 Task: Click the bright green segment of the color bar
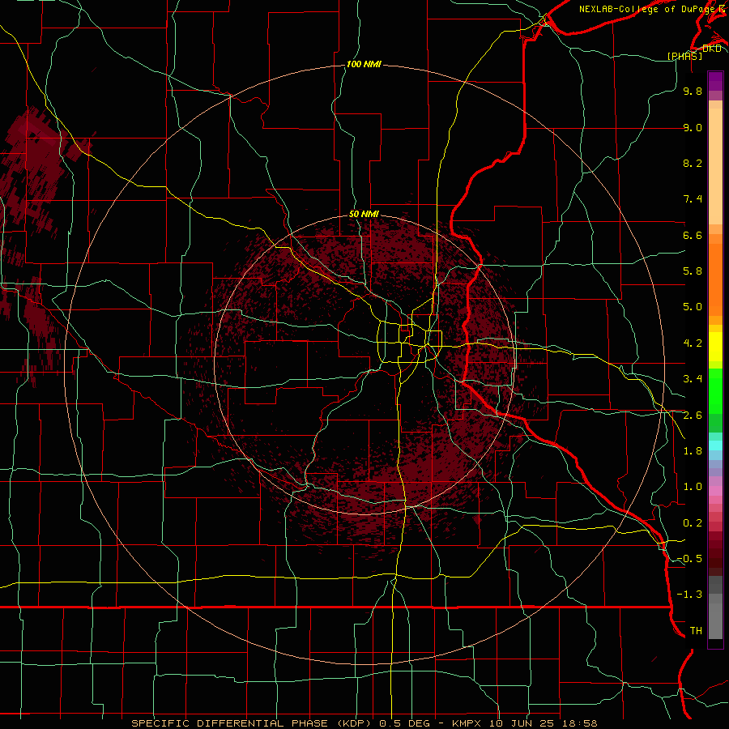pos(715,390)
